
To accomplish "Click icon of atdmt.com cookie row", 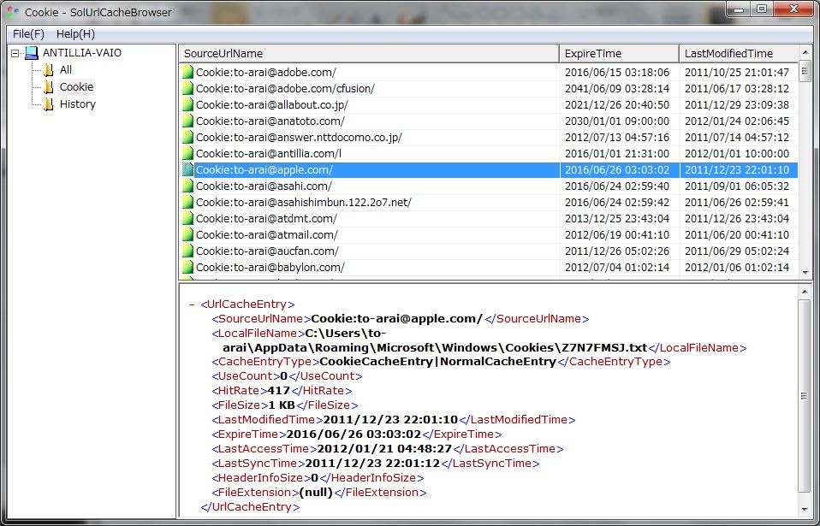I will [187, 218].
